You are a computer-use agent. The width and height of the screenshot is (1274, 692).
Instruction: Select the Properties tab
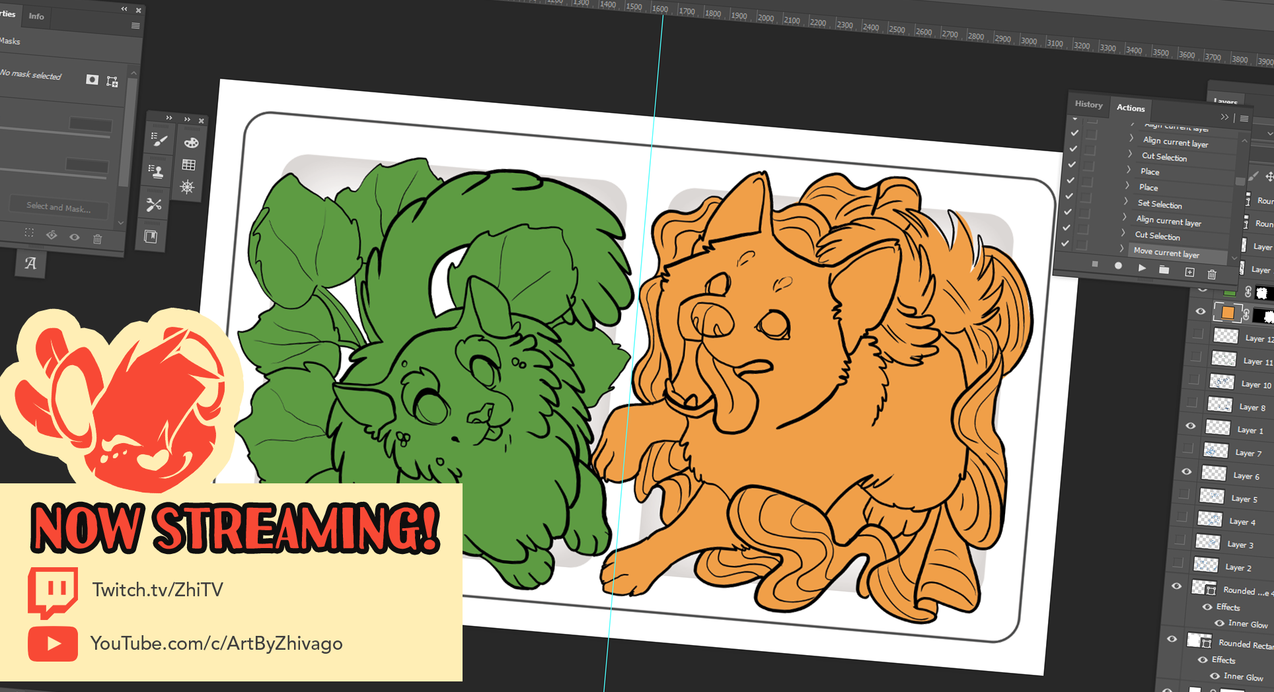coord(7,14)
